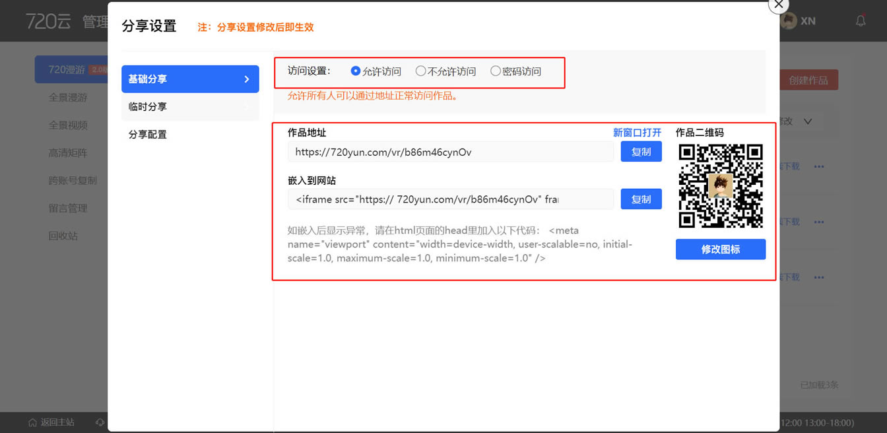Screen dimensions: 887x433
Task: Click the 修改图标 button
Action: 721,250
